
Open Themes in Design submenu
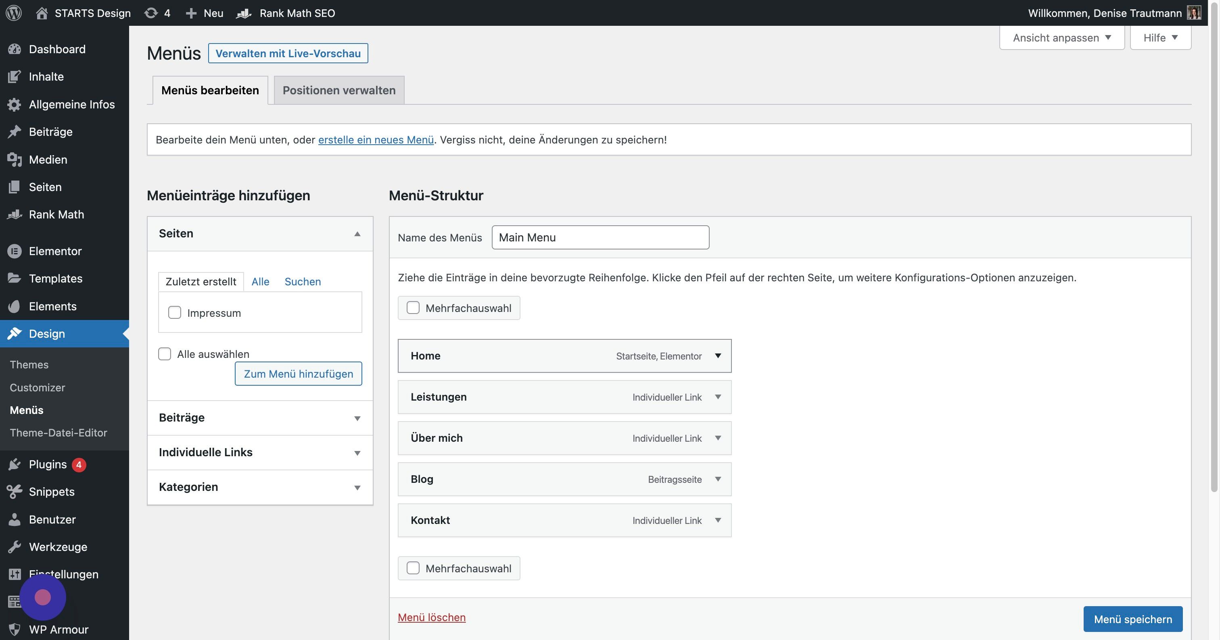coord(29,365)
